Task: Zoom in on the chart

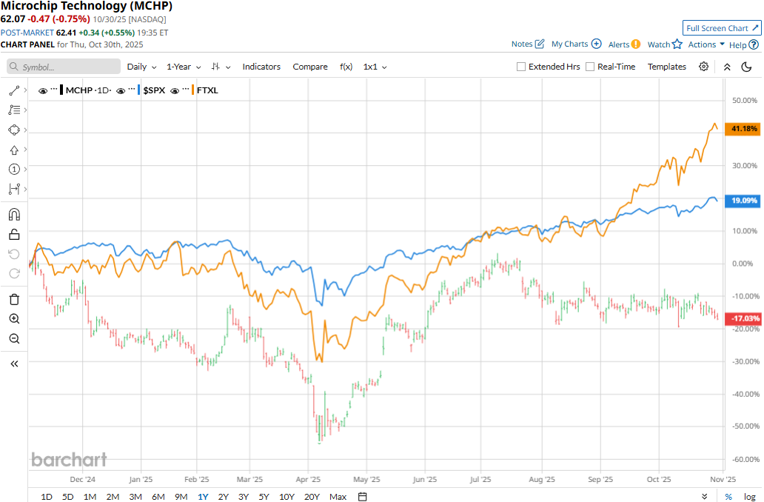Action: pos(14,319)
